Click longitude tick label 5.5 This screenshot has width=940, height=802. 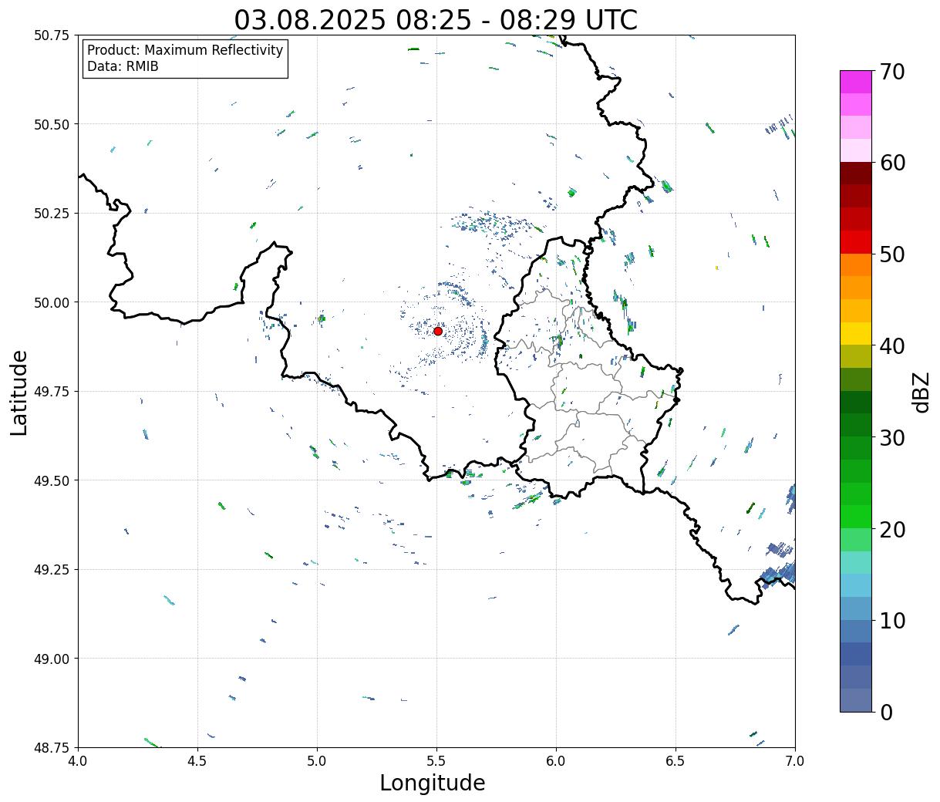tap(436, 760)
